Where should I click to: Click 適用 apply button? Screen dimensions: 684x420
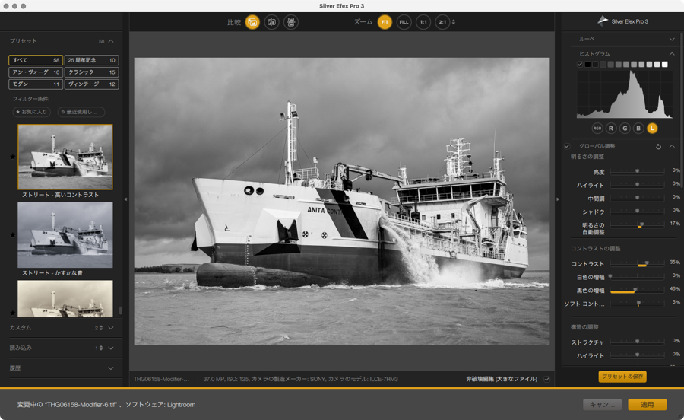point(648,405)
